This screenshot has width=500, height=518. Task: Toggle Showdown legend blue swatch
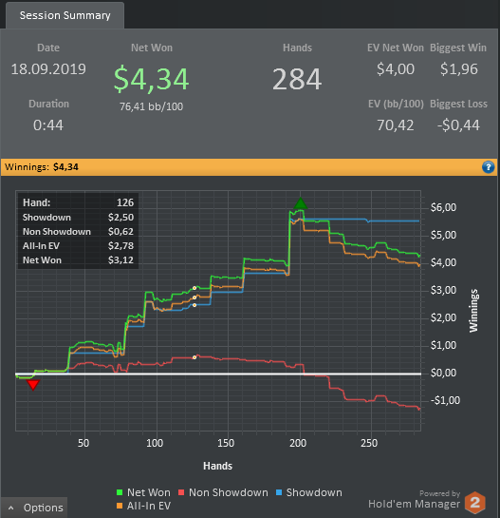(x=279, y=492)
